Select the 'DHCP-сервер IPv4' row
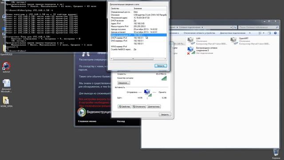The width and height of the screenshot is (284, 160). pyautogui.click(x=138, y=38)
